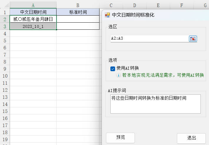Click the range selector icon beside A2:A3
The width and height of the screenshot is (209, 145).
(x=193, y=39)
